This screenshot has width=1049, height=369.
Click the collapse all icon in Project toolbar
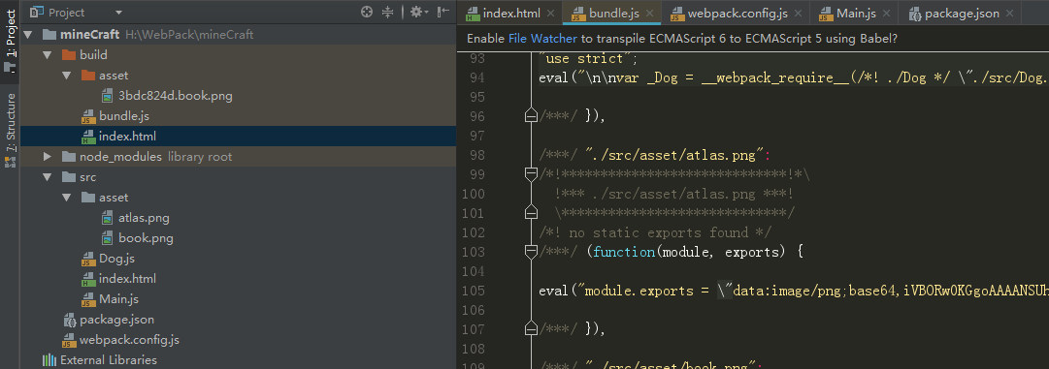[x=387, y=12]
